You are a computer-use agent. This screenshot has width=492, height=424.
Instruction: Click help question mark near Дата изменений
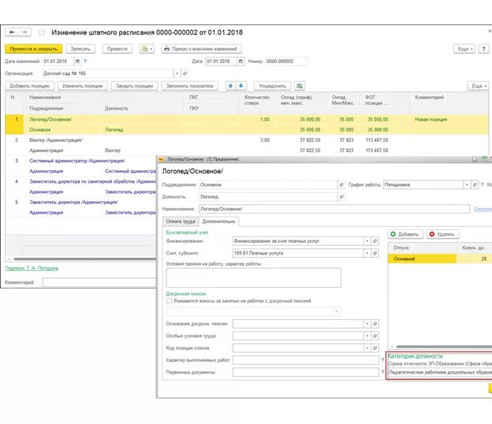click(x=85, y=61)
